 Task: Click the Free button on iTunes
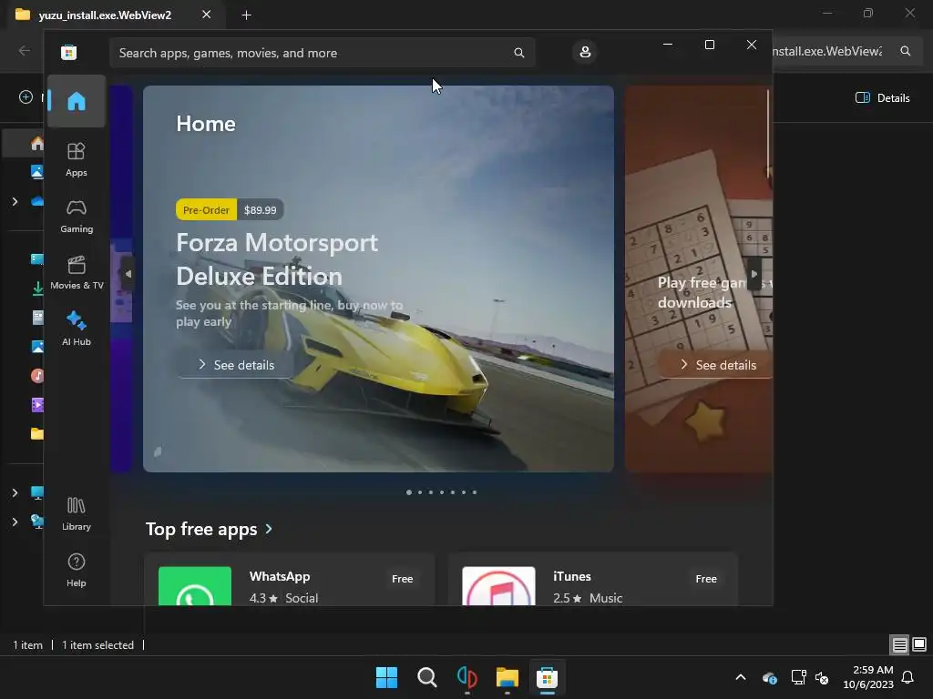[x=706, y=579]
